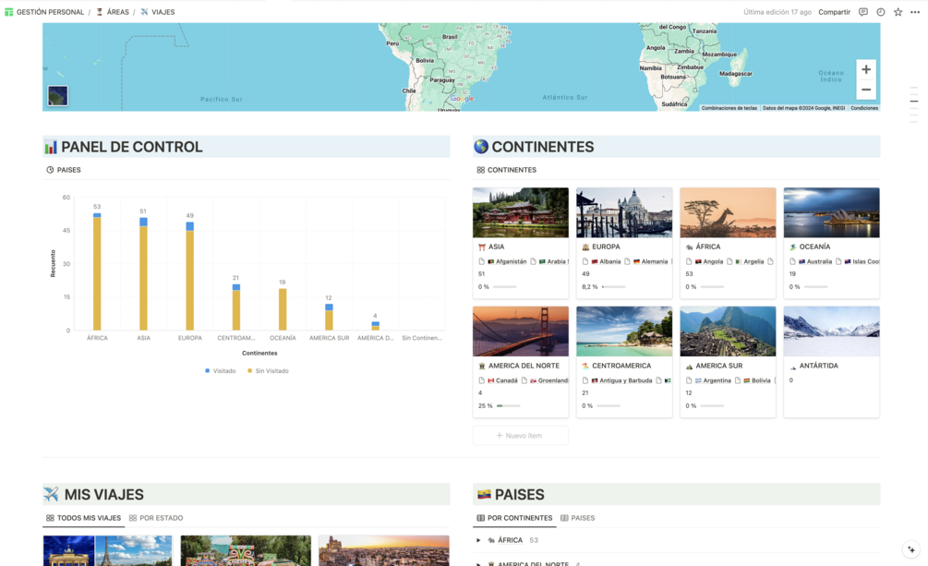Open the comments icon in top bar
Viewport: 928px width, 566px height.
click(x=862, y=12)
